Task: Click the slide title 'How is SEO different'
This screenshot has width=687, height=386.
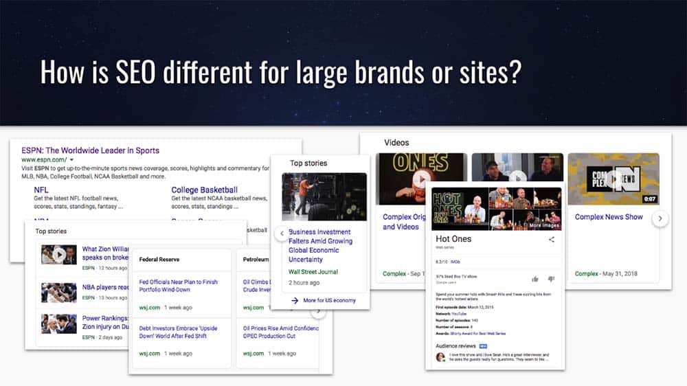Action: (x=281, y=72)
